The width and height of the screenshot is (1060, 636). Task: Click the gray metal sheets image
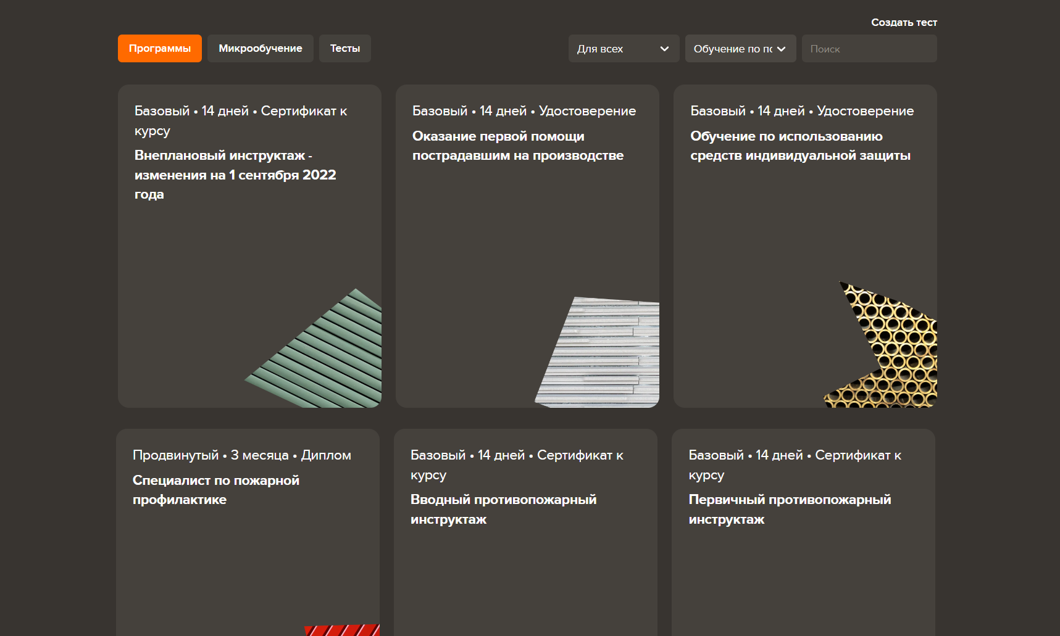click(605, 355)
